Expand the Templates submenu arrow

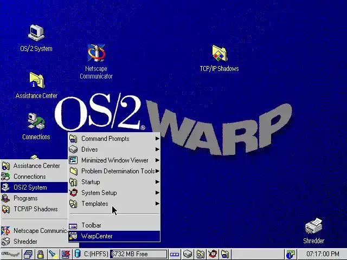[x=157, y=204]
